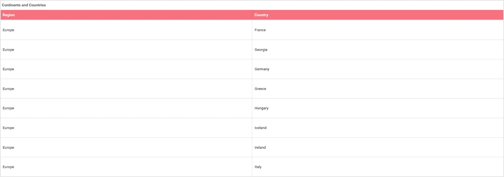Pick the Ireland cell in the table
The width and height of the screenshot is (504, 177).
pyautogui.click(x=260, y=147)
